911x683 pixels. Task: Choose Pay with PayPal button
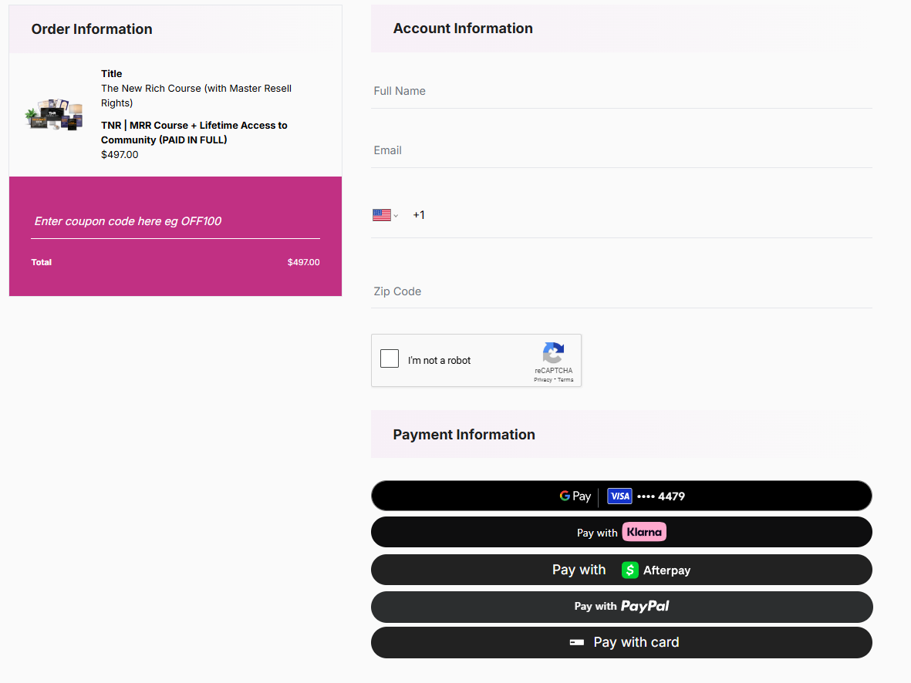(x=621, y=607)
